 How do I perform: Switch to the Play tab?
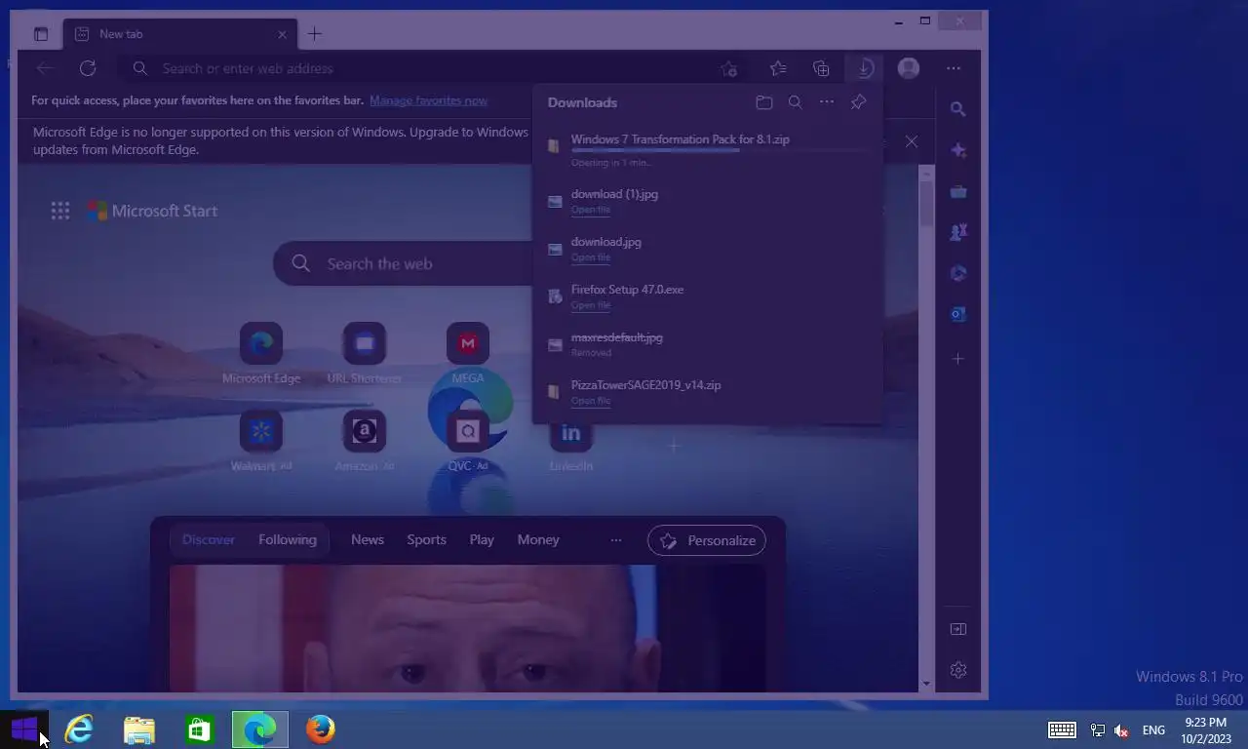[482, 539]
